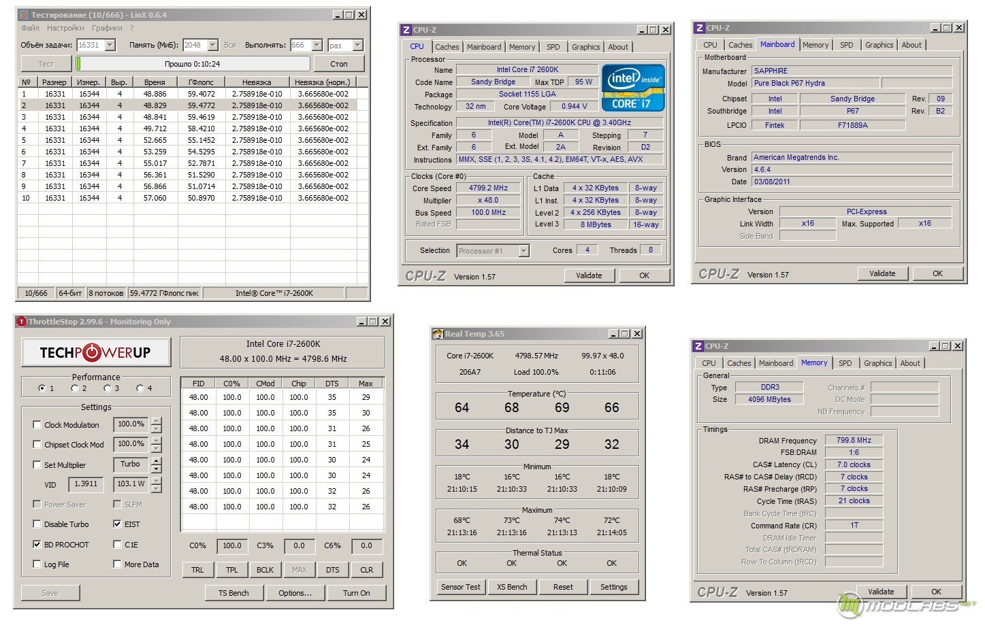Open ThrottleStop Options…
The width and height of the screenshot is (985, 627).
(295, 593)
